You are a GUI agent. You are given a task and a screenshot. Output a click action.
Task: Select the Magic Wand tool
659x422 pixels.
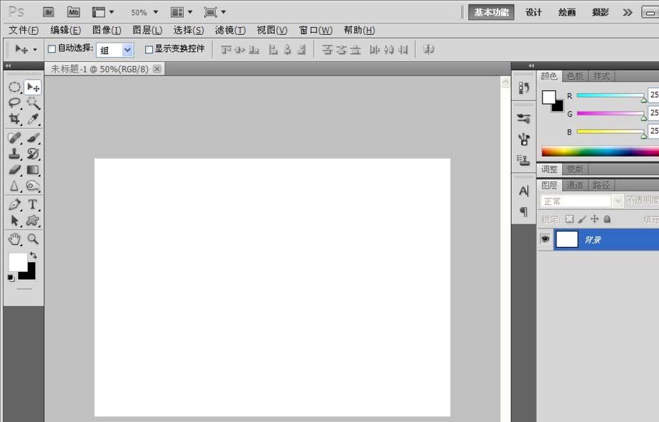33,103
